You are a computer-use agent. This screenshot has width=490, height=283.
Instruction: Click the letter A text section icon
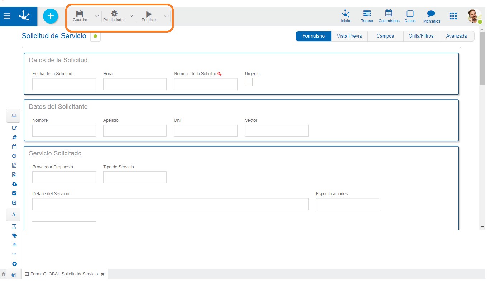click(14, 214)
